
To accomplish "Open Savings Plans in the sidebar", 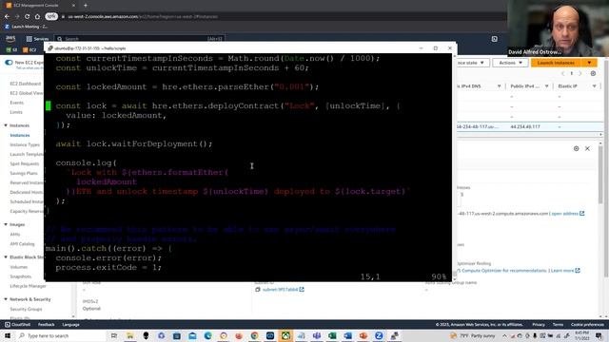I will pos(24,173).
